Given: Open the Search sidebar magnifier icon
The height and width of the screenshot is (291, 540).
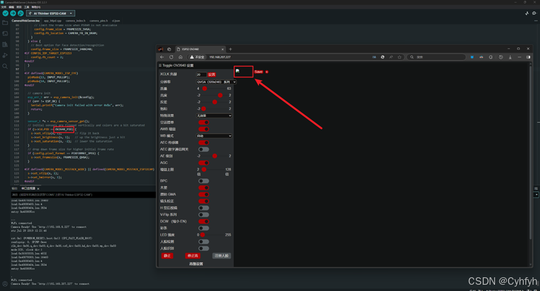Looking at the screenshot, I should click(5, 66).
